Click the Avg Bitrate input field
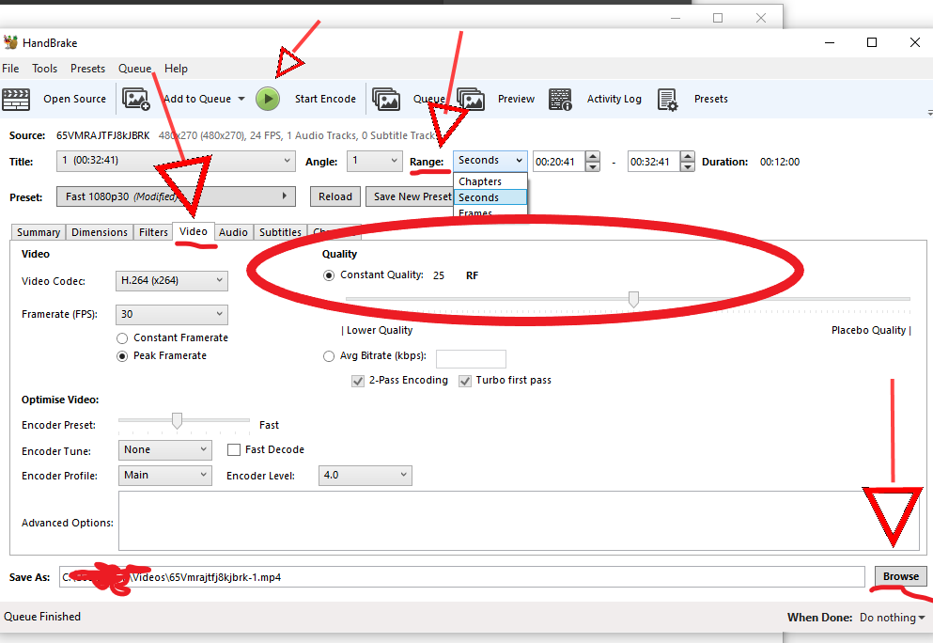Image resolution: width=933 pixels, height=643 pixels. click(472, 359)
